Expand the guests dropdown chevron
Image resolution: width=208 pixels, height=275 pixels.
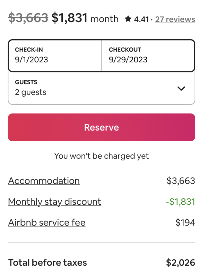point(181,88)
